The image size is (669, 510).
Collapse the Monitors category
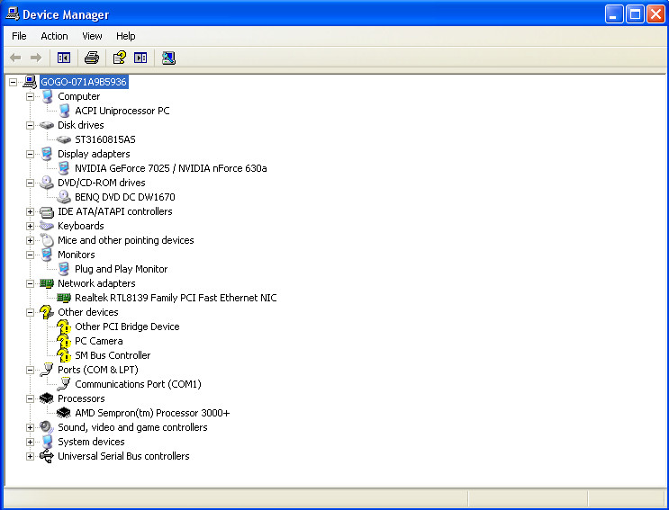click(x=30, y=255)
